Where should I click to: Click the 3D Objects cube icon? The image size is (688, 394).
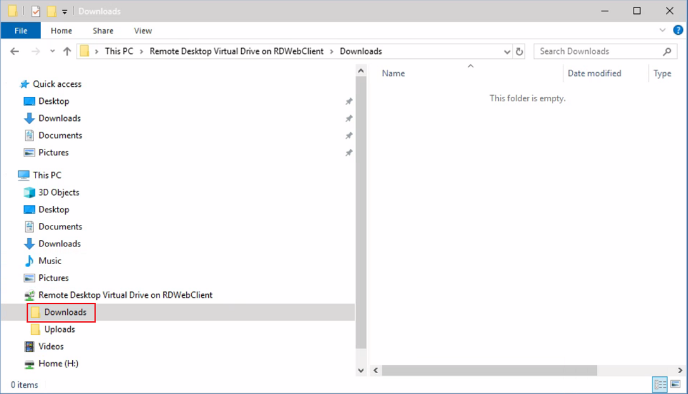point(29,193)
